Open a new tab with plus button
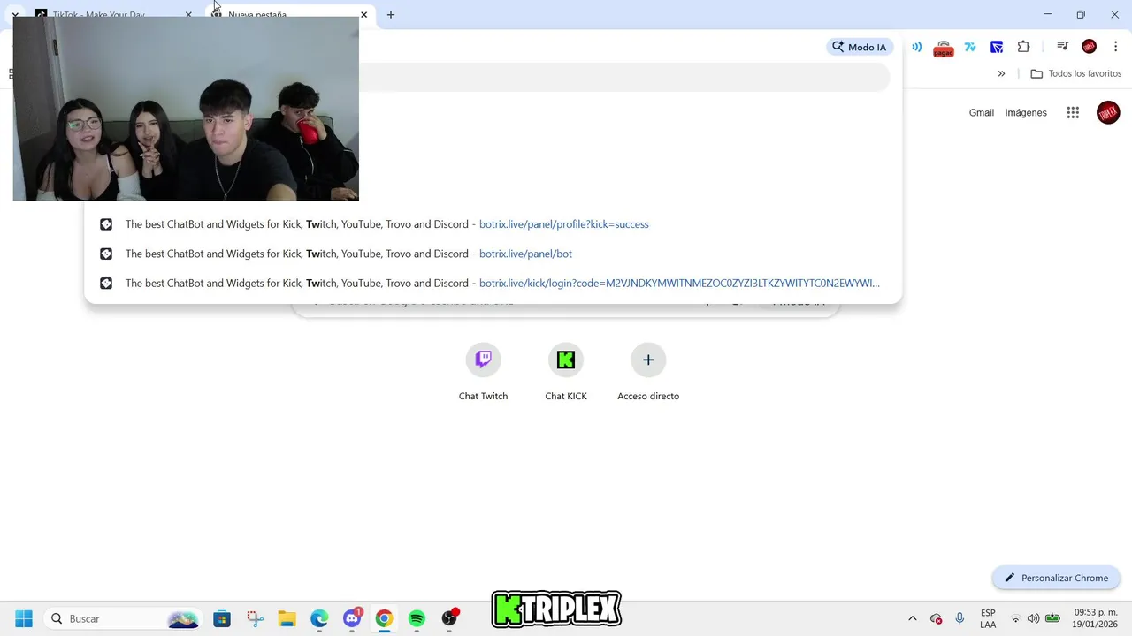Image resolution: width=1132 pixels, height=636 pixels. (x=391, y=15)
